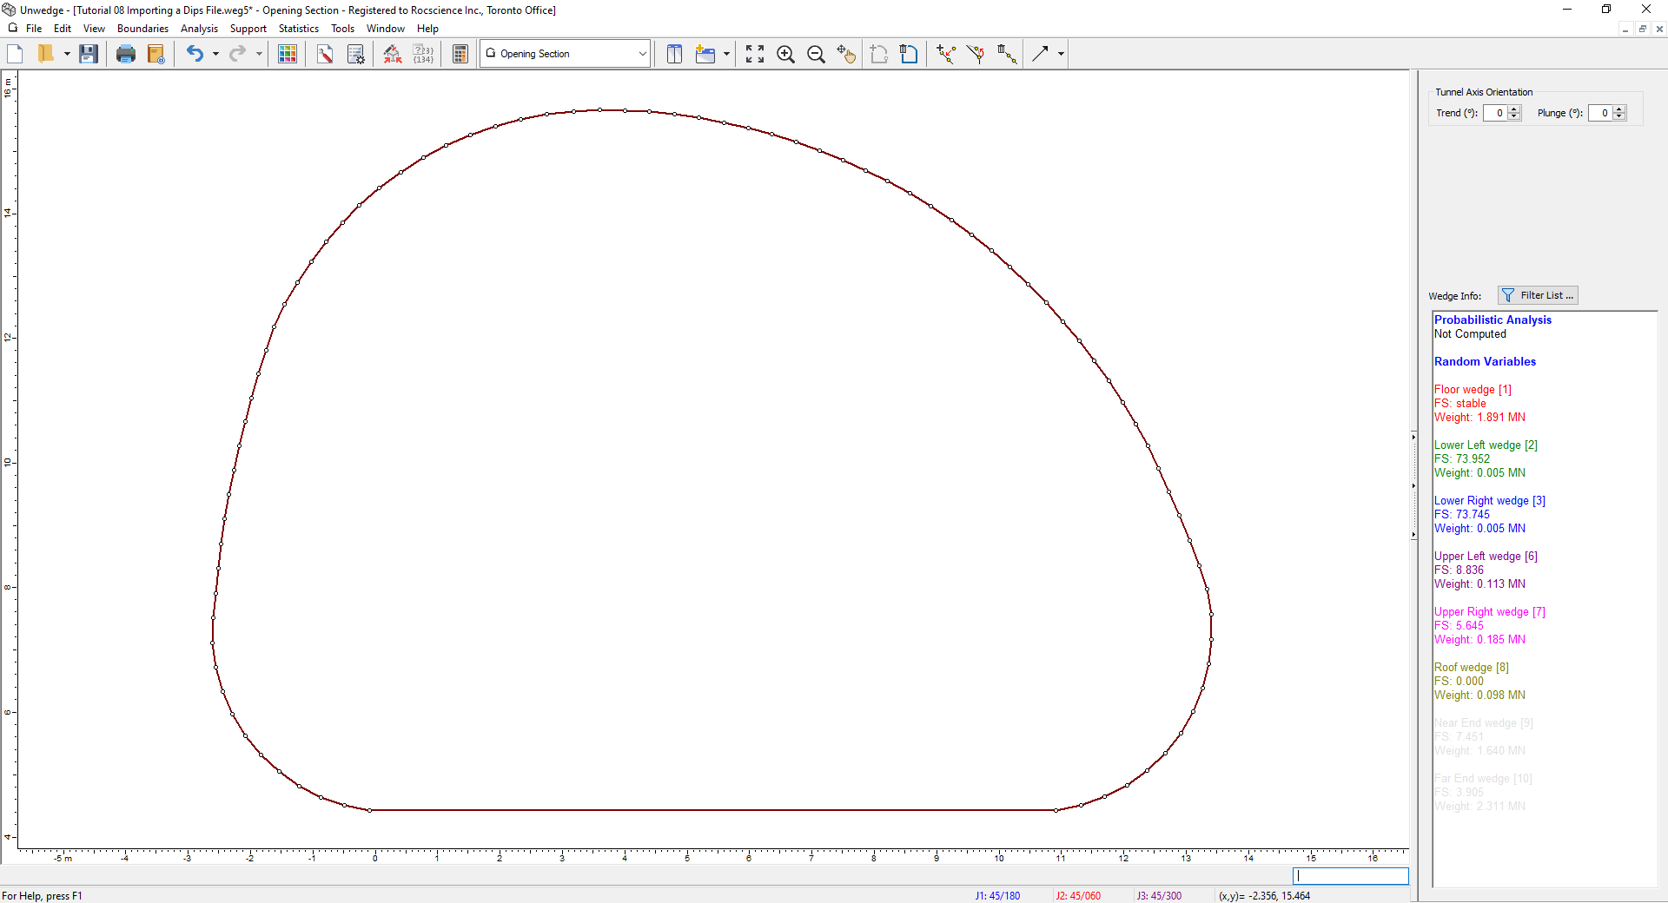The height and width of the screenshot is (903, 1668).
Task: Open display options color grid icon
Action: [288, 54]
